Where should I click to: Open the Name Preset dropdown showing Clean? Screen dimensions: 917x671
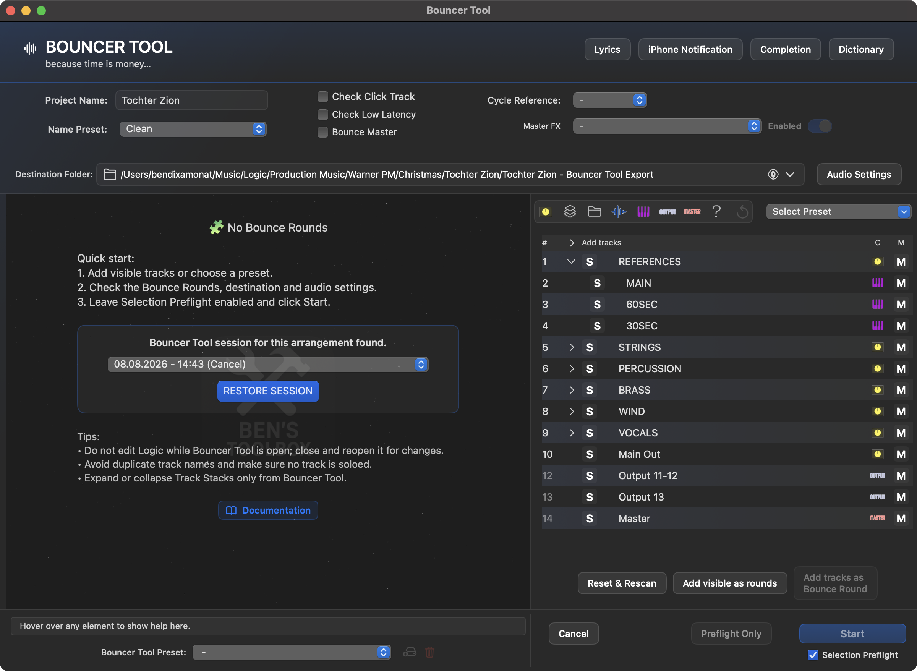(x=193, y=129)
